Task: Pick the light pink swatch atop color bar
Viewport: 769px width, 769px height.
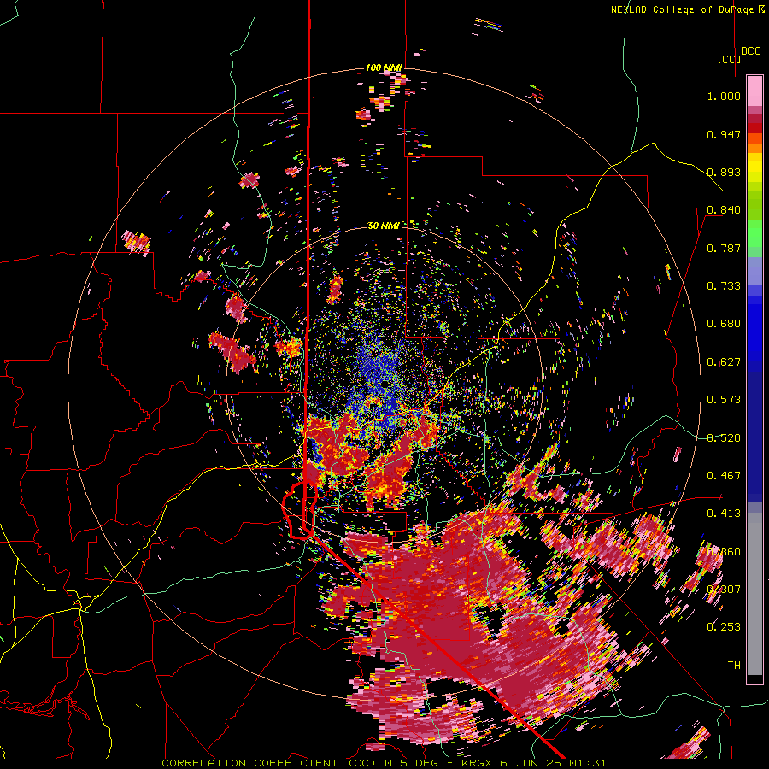Action: pyautogui.click(x=754, y=91)
